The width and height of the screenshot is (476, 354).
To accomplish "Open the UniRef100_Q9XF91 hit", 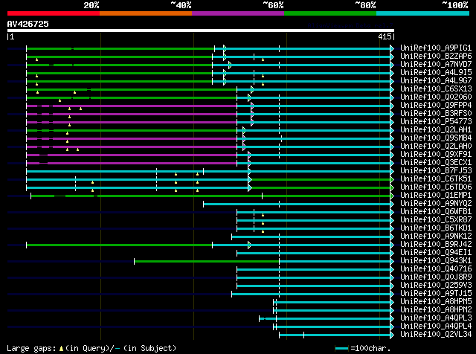I will [436, 155].
